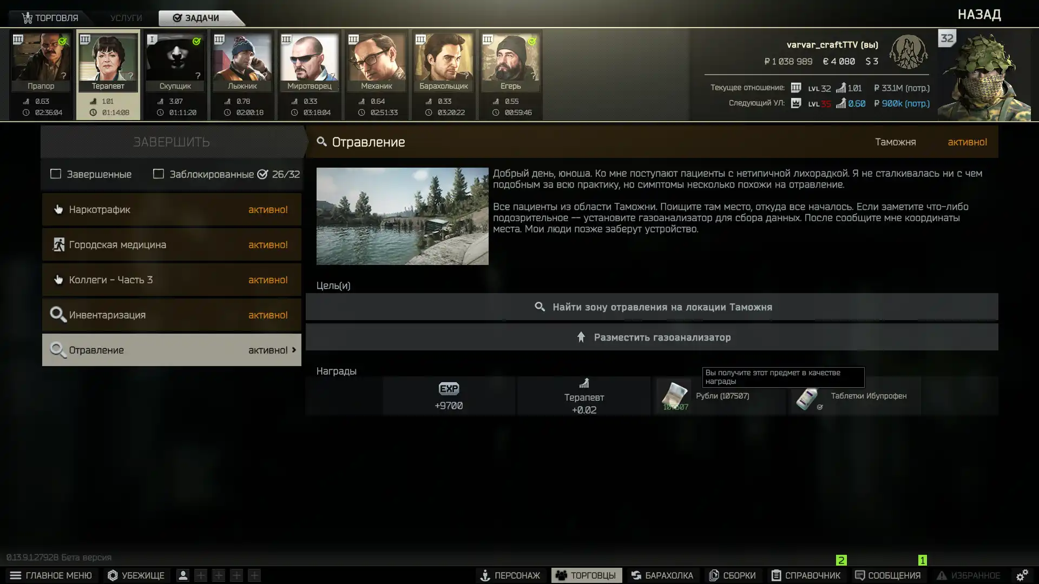This screenshot has width=1039, height=584.
Task: Expand the Отравление row chevron arrow
Action: 294,350
